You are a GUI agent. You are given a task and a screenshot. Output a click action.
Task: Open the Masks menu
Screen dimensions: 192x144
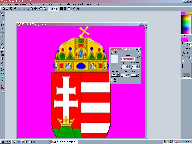[81, 4]
